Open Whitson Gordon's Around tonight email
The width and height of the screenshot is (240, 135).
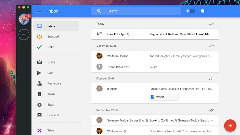155,56
